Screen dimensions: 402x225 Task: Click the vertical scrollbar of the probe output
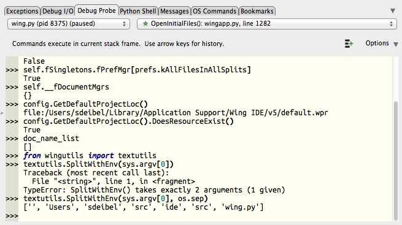(396, 160)
